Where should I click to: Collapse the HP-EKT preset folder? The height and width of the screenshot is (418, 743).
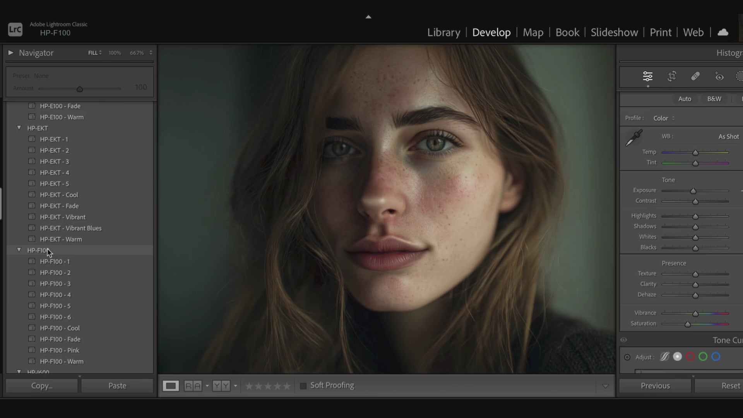coord(19,128)
